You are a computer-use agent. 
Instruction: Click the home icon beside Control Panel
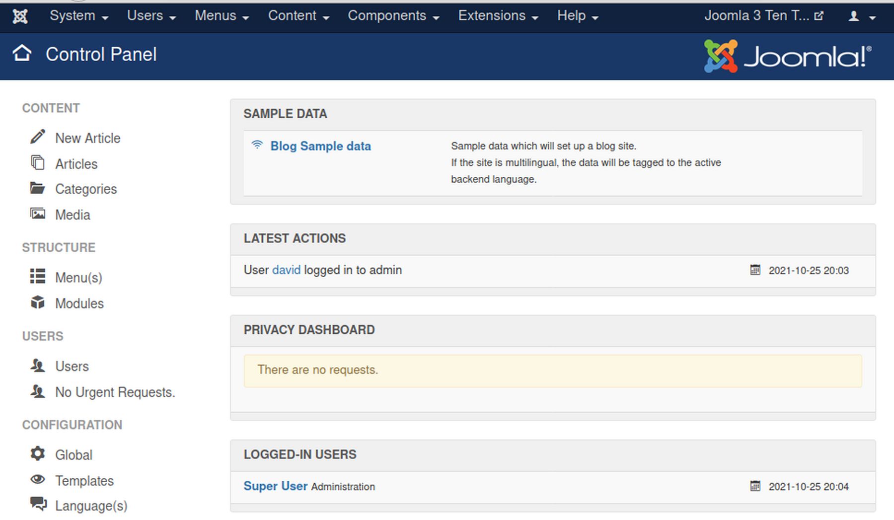click(x=22, y=53)
